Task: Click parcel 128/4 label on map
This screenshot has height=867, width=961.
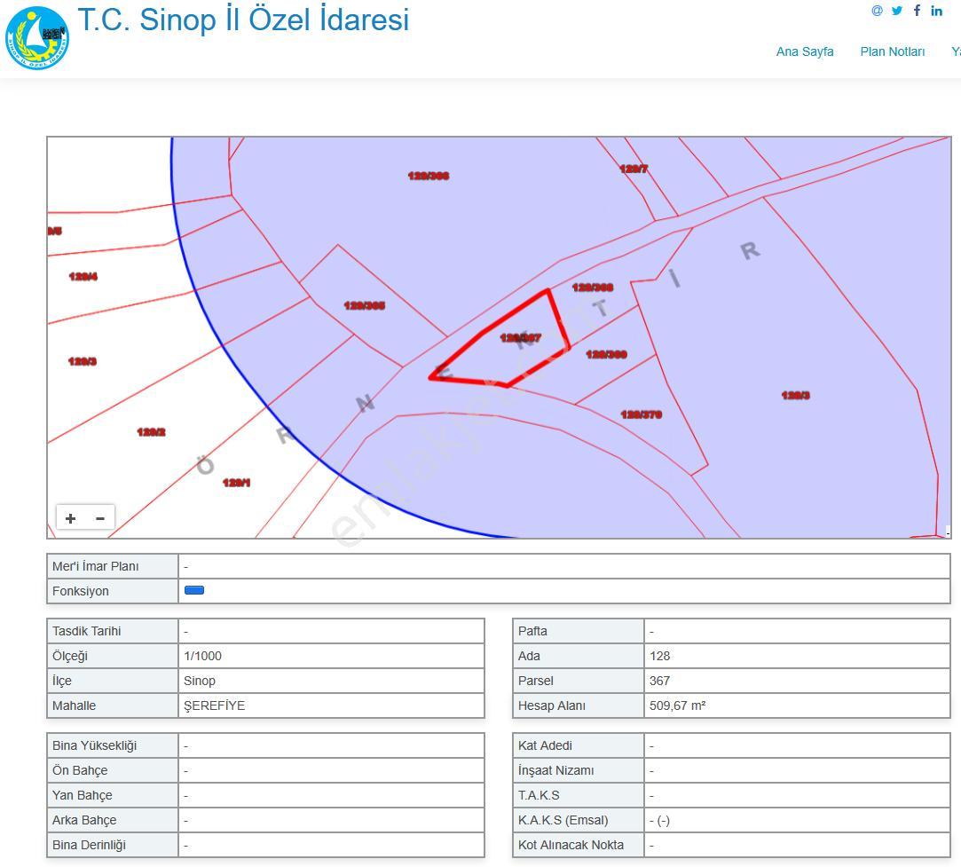Action: pyautogui.click(x=83, y=276)
